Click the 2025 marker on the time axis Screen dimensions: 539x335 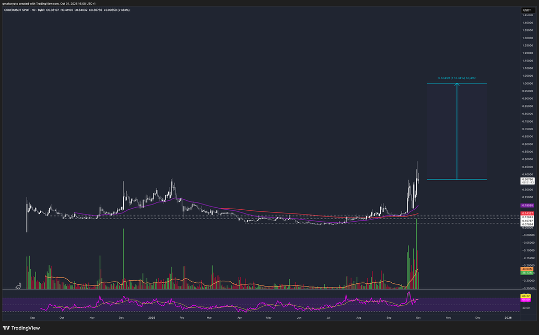(x=151, y=317)
